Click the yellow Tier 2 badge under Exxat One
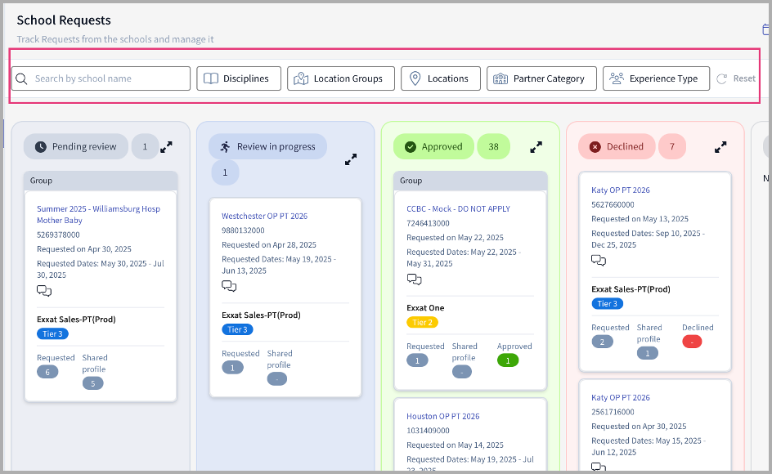The image size is (772, 474). pyautogui.click(x=423, y=322)
